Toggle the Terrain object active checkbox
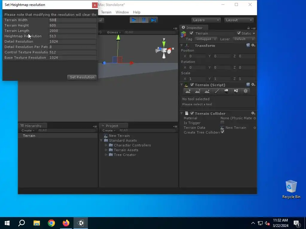The width and height of the screenshot is (306, 229). pyautogui.click(x=191, y=33)
